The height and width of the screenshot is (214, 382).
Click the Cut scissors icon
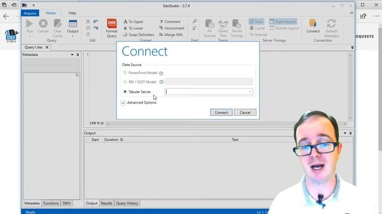[x=88, y=21]
